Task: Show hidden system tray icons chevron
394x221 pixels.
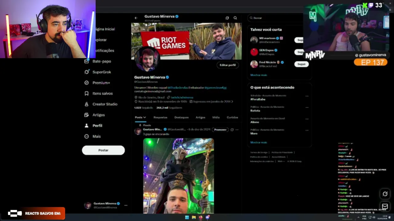Action: point(358,217)
